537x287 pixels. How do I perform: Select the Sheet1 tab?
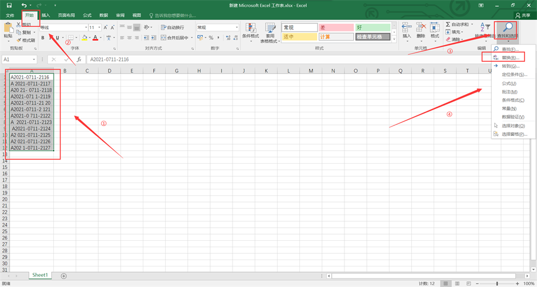[40, 275]
